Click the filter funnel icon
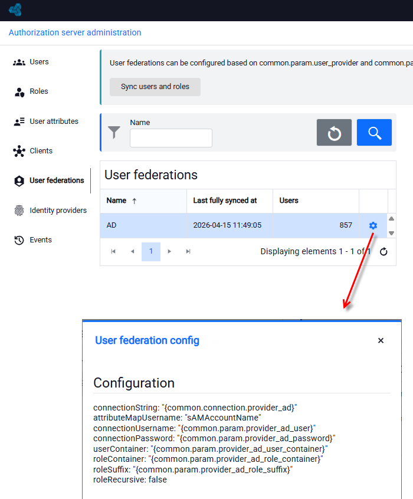Viewport: 413px width, 499px height. pos(114,132)
